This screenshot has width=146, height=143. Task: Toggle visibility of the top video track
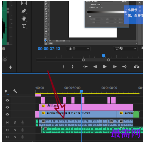point(8,100)
